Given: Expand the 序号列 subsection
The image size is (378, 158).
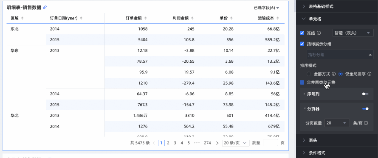Looking at the screenshot, I should (x=305, y=94).
